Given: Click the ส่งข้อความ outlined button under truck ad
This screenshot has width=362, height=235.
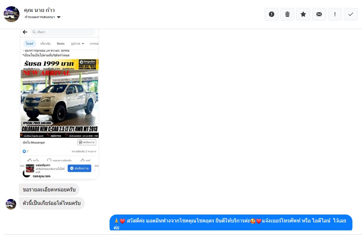Looking at the screenshot, I should tap(86, 142).
